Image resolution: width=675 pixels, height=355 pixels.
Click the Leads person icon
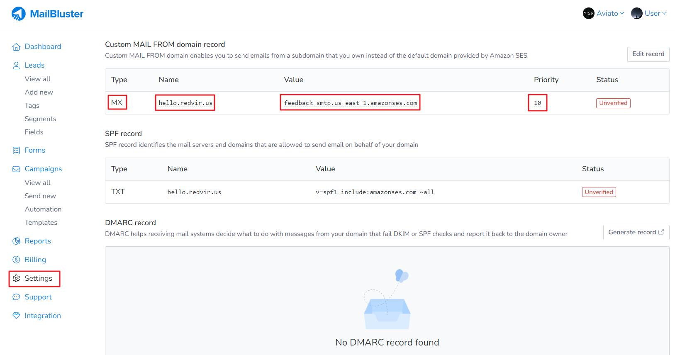16,66
